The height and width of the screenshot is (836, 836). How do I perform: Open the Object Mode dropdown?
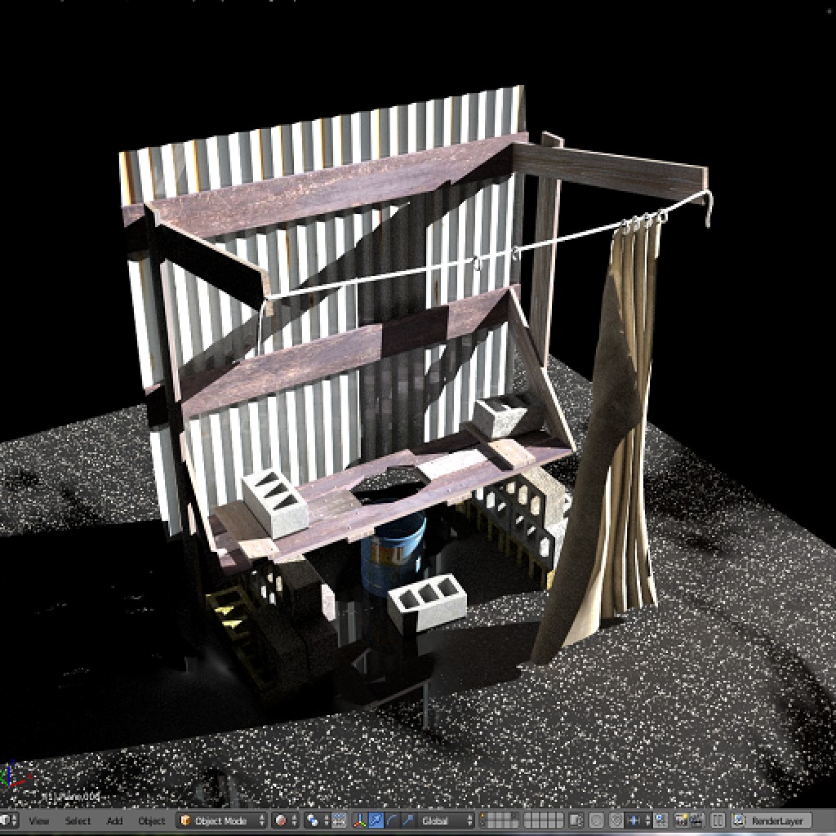220,821
